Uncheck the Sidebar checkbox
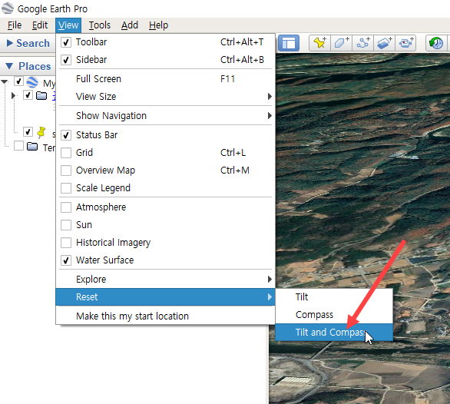The height and width of the screenshot is (404, 450). pos(66,60)
